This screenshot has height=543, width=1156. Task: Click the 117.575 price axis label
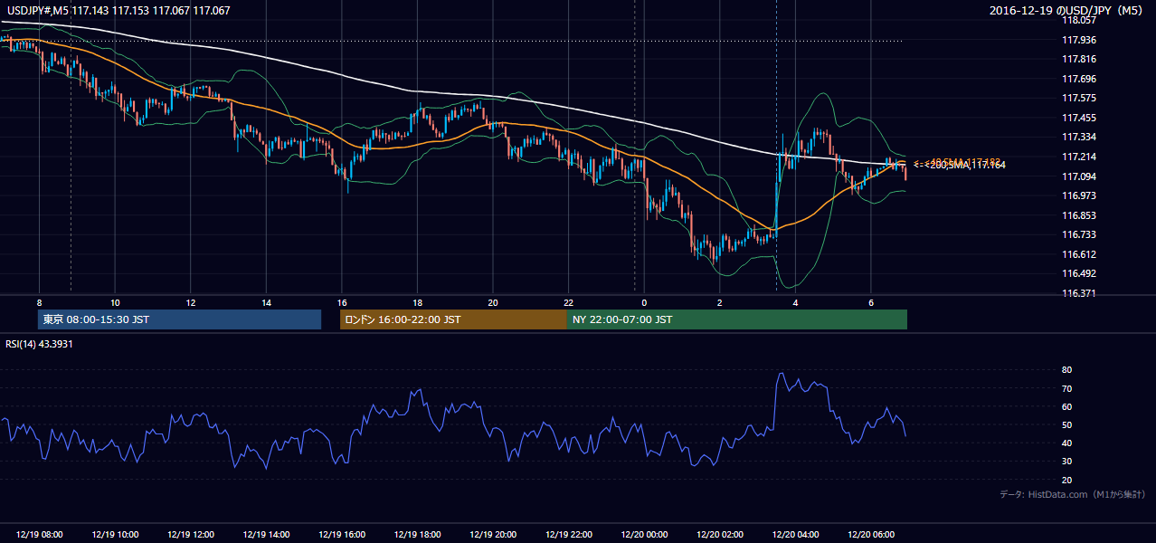click(x=1079, y=98)
